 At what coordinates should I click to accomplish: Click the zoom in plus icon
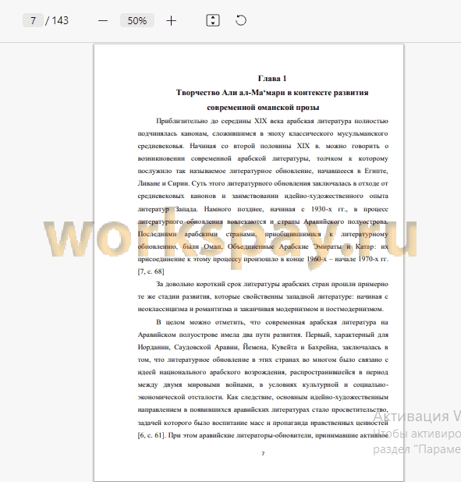tap(172, 21)
